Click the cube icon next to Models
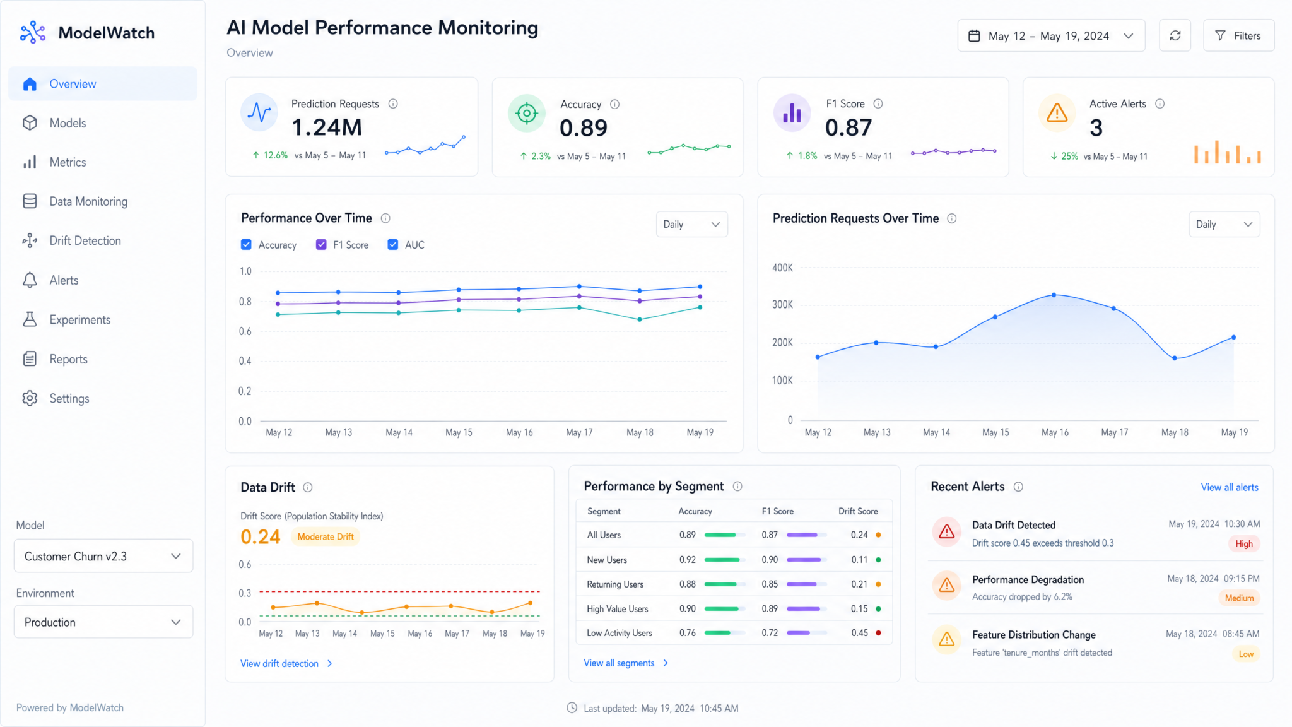This screenshot has width=1292, height=727. tap(30, 122)
